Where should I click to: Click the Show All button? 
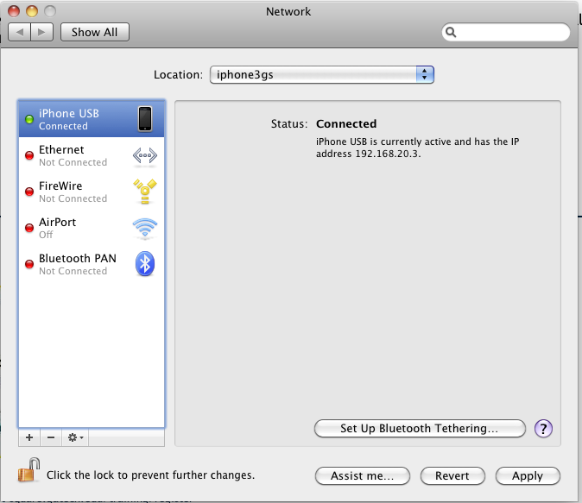point(95,32)
